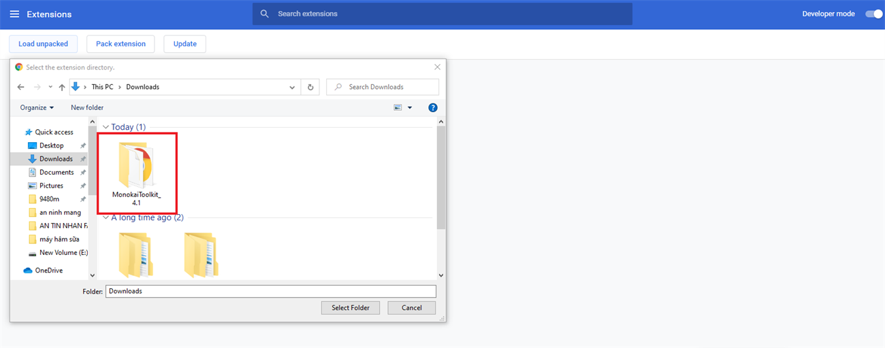The height and width of the screenshot is (348, 885).
Task: Collapse the A long time ago group
Action: 106,217
